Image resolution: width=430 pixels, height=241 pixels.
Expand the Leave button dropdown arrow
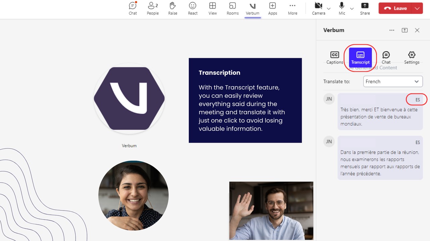click(x=418, y=8)
